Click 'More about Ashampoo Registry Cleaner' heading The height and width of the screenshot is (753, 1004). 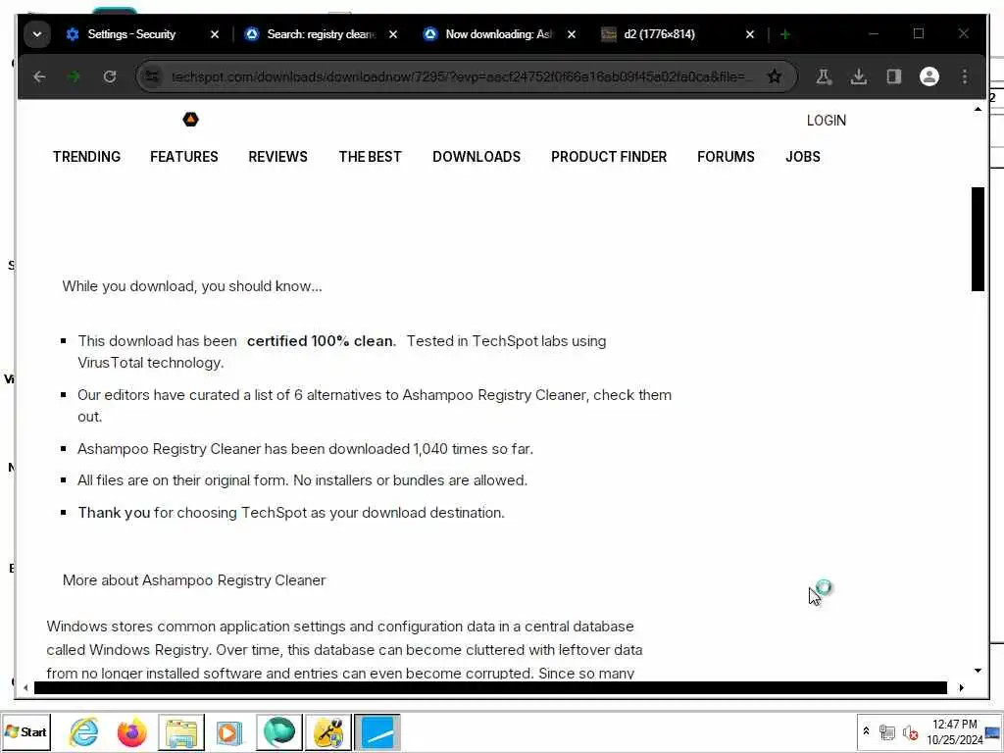coord(194,580)
